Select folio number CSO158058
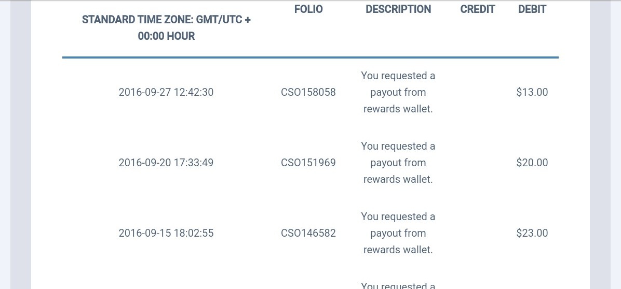 pyautogui.click(x=308, y=92)
